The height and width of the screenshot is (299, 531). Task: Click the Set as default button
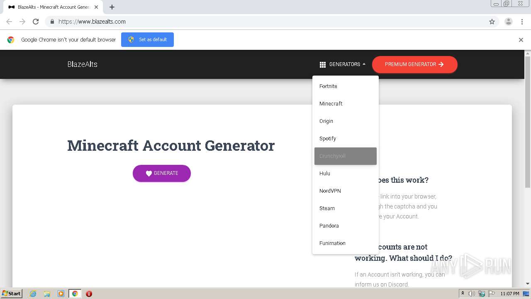click(x=147, y=39)
